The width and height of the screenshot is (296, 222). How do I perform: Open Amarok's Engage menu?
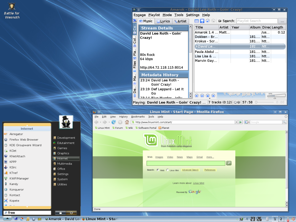(139, 15)
